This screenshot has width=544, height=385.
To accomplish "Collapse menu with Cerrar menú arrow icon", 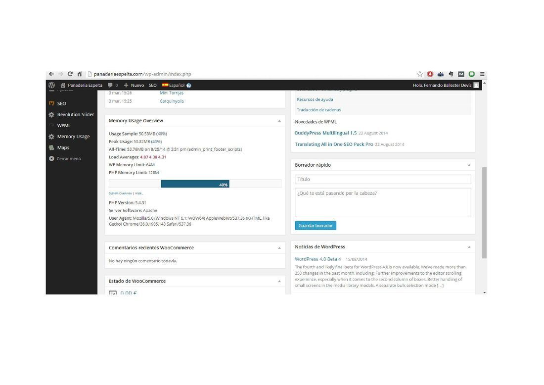I will pos(51,159).
